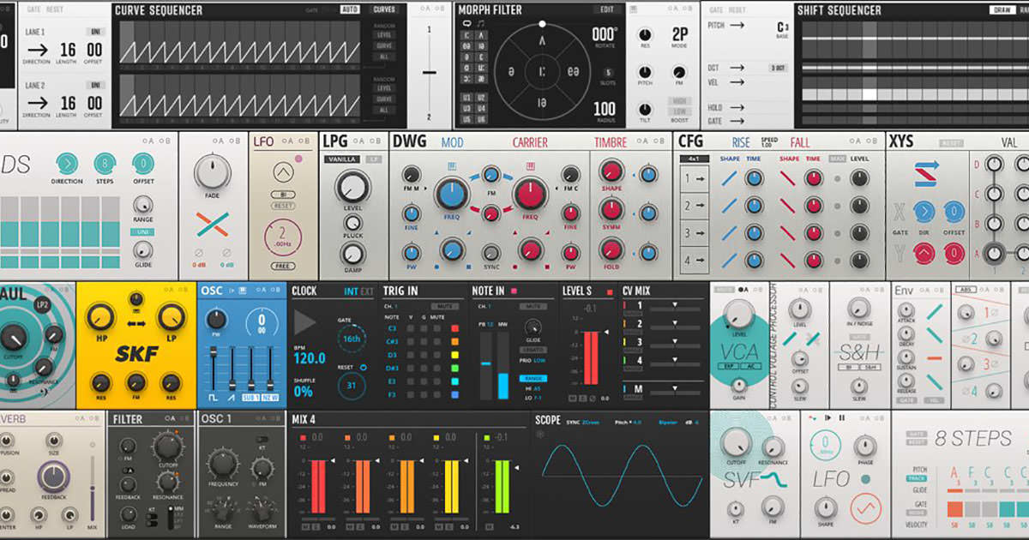
Task: Click CV Mix channel M triangle marker
Action: [674, 388]
